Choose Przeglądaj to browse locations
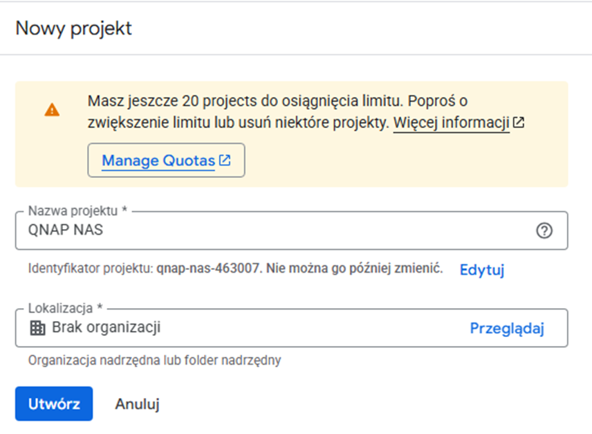Viewport: 592px width, 434px height. [x=507, y=328]
